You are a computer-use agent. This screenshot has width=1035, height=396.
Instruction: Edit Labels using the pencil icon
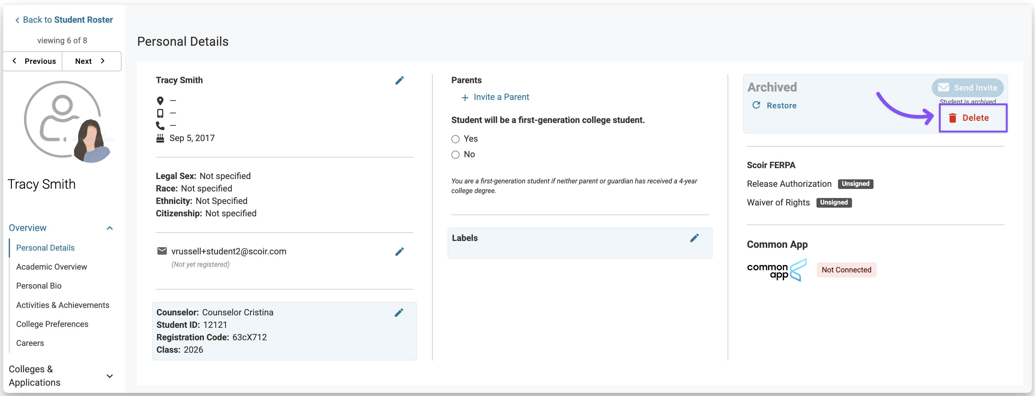point(694,238)
